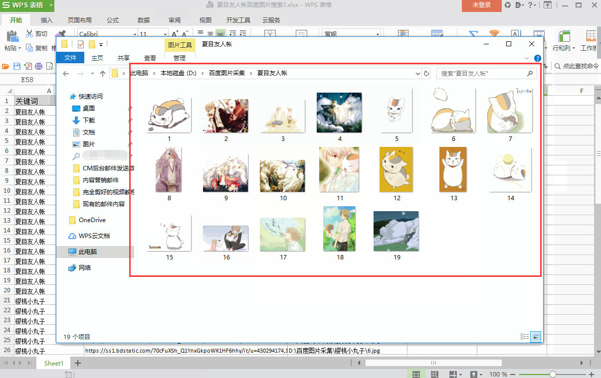Click the AutoSum sigma icon in WPS
601x378 pixels.
tap(473, 34)
